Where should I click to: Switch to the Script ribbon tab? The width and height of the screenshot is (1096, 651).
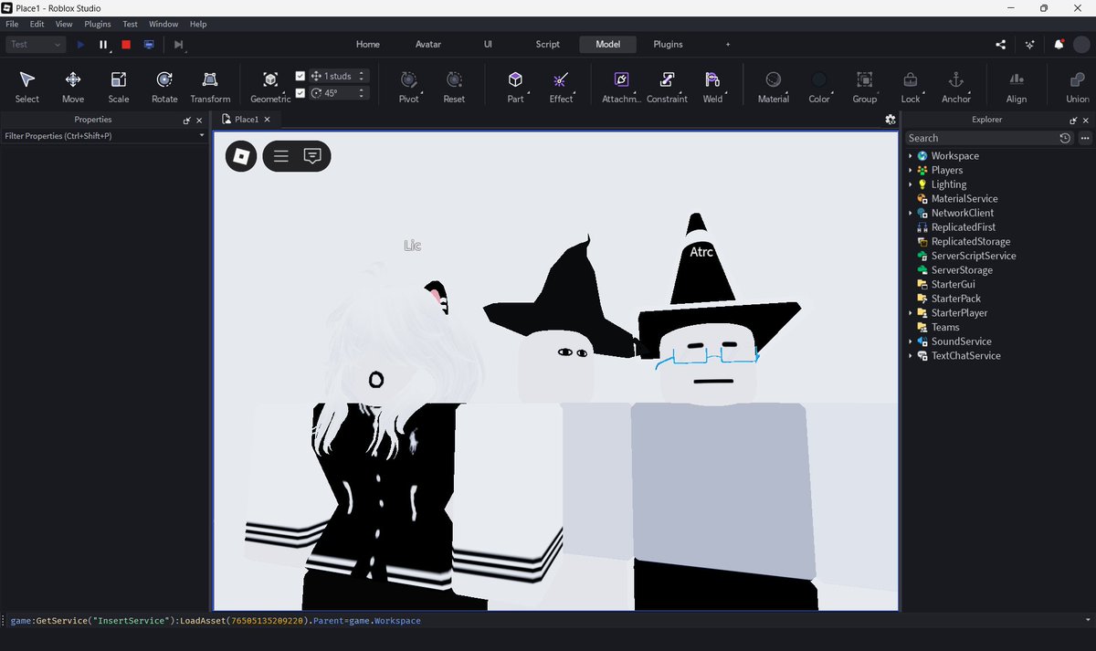click(x=548, y=44)
